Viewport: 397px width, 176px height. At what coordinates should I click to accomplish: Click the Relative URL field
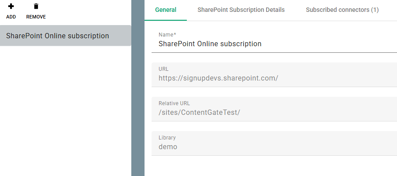pos(274,109)
